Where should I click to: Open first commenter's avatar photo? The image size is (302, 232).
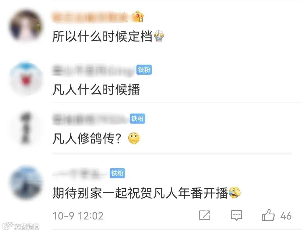pos(26,26)
